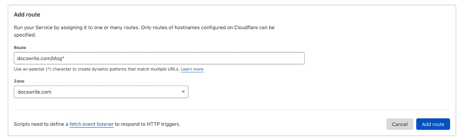Open the Zone select box
Image resolution: width=460 pixels, height=140 pixels.
click(x=101, y=92)
